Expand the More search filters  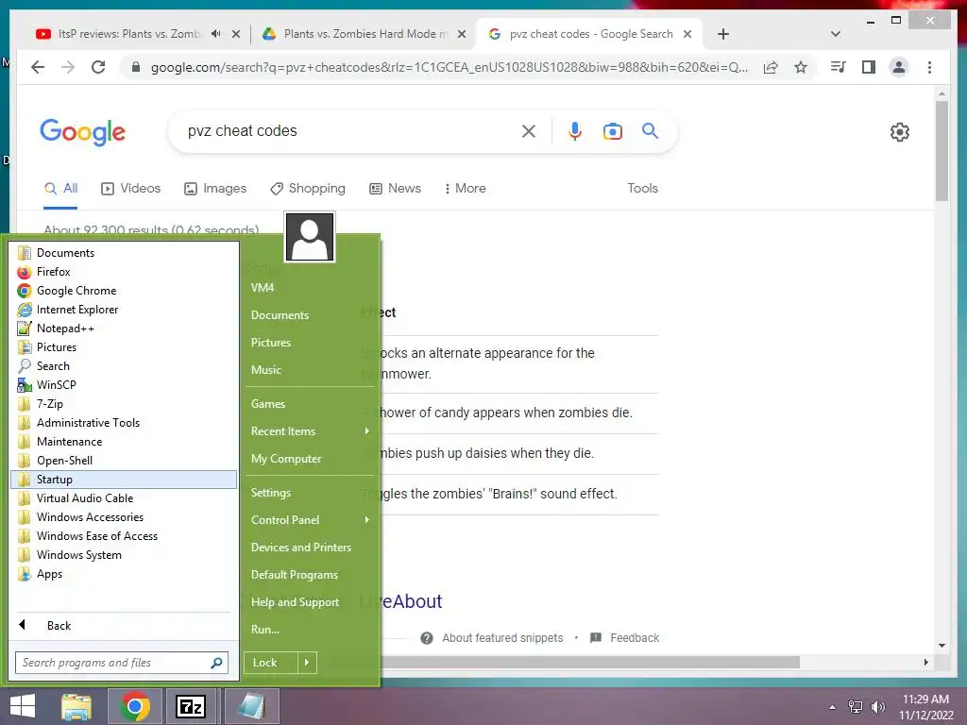tap(465, 189)
